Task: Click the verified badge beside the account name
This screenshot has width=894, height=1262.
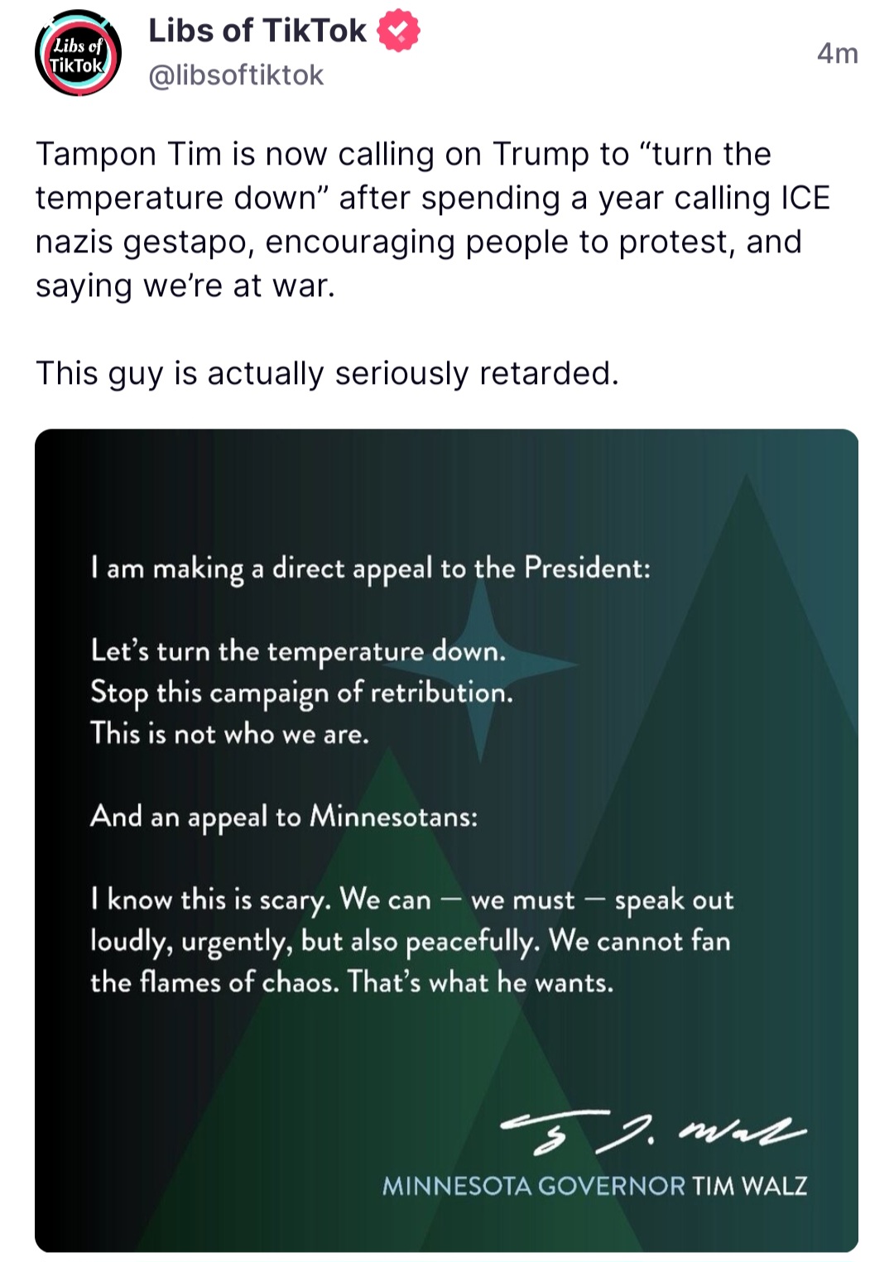Action: (398, 31)
